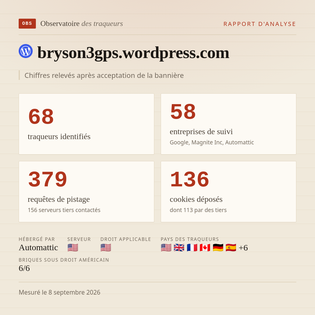
Task: Click the RAPPORT D'ANALYSE label
Action: (x=260, y=24)
